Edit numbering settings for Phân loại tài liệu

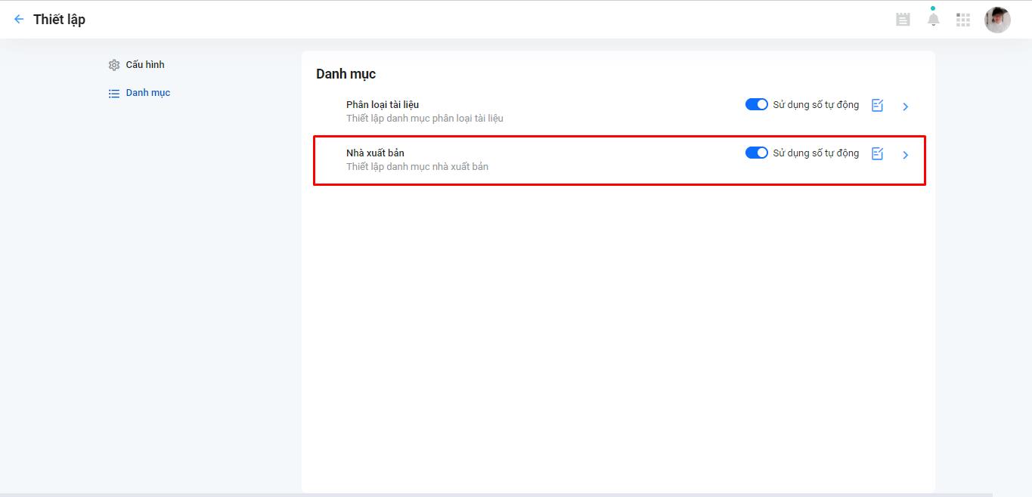pos(877,106)
